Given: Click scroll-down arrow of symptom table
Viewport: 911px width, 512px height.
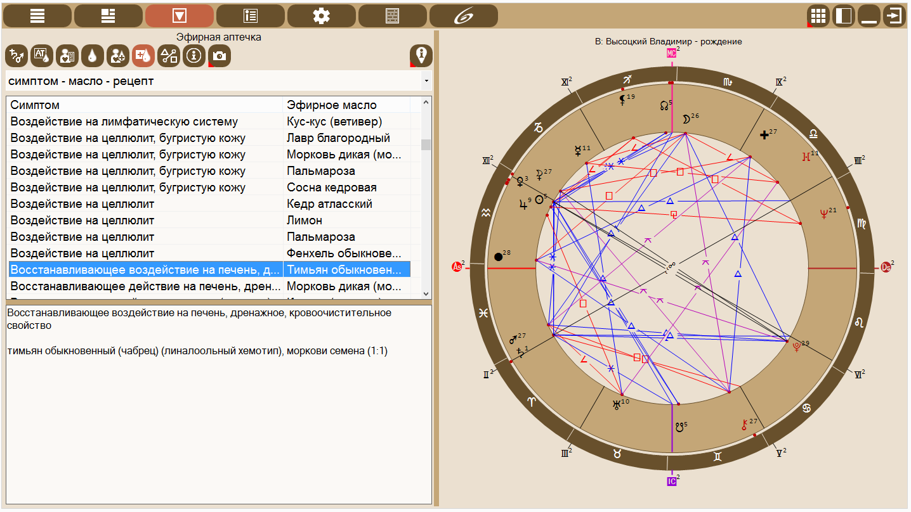Looking at the screenshot, I should (426, 293).
